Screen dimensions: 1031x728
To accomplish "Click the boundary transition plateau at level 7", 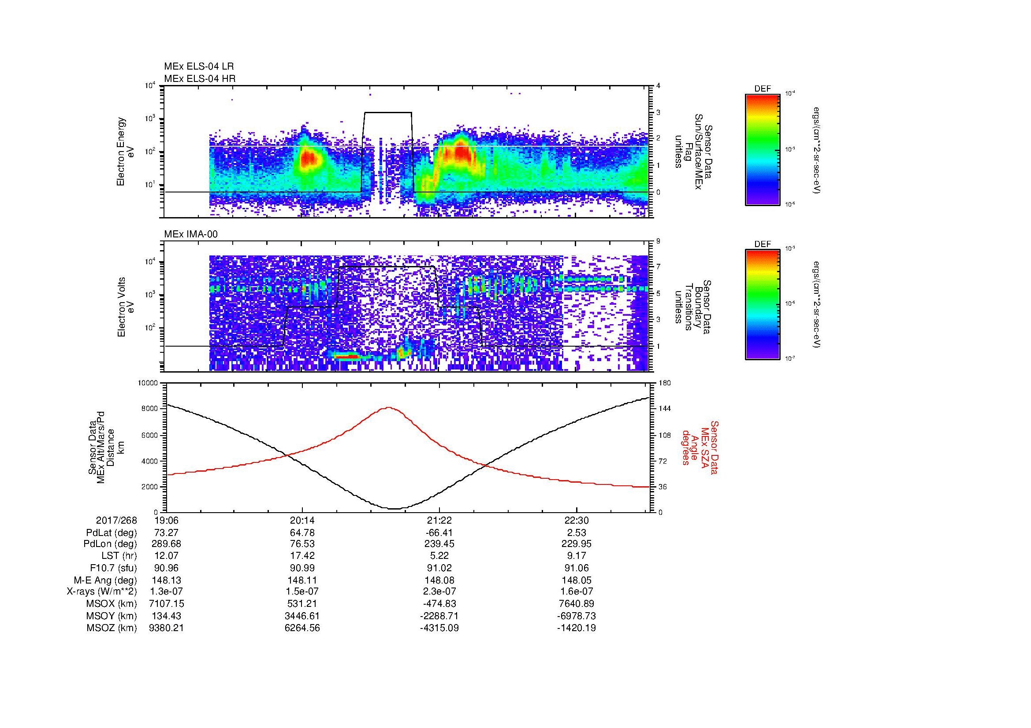I will click(x=387, y=267).
